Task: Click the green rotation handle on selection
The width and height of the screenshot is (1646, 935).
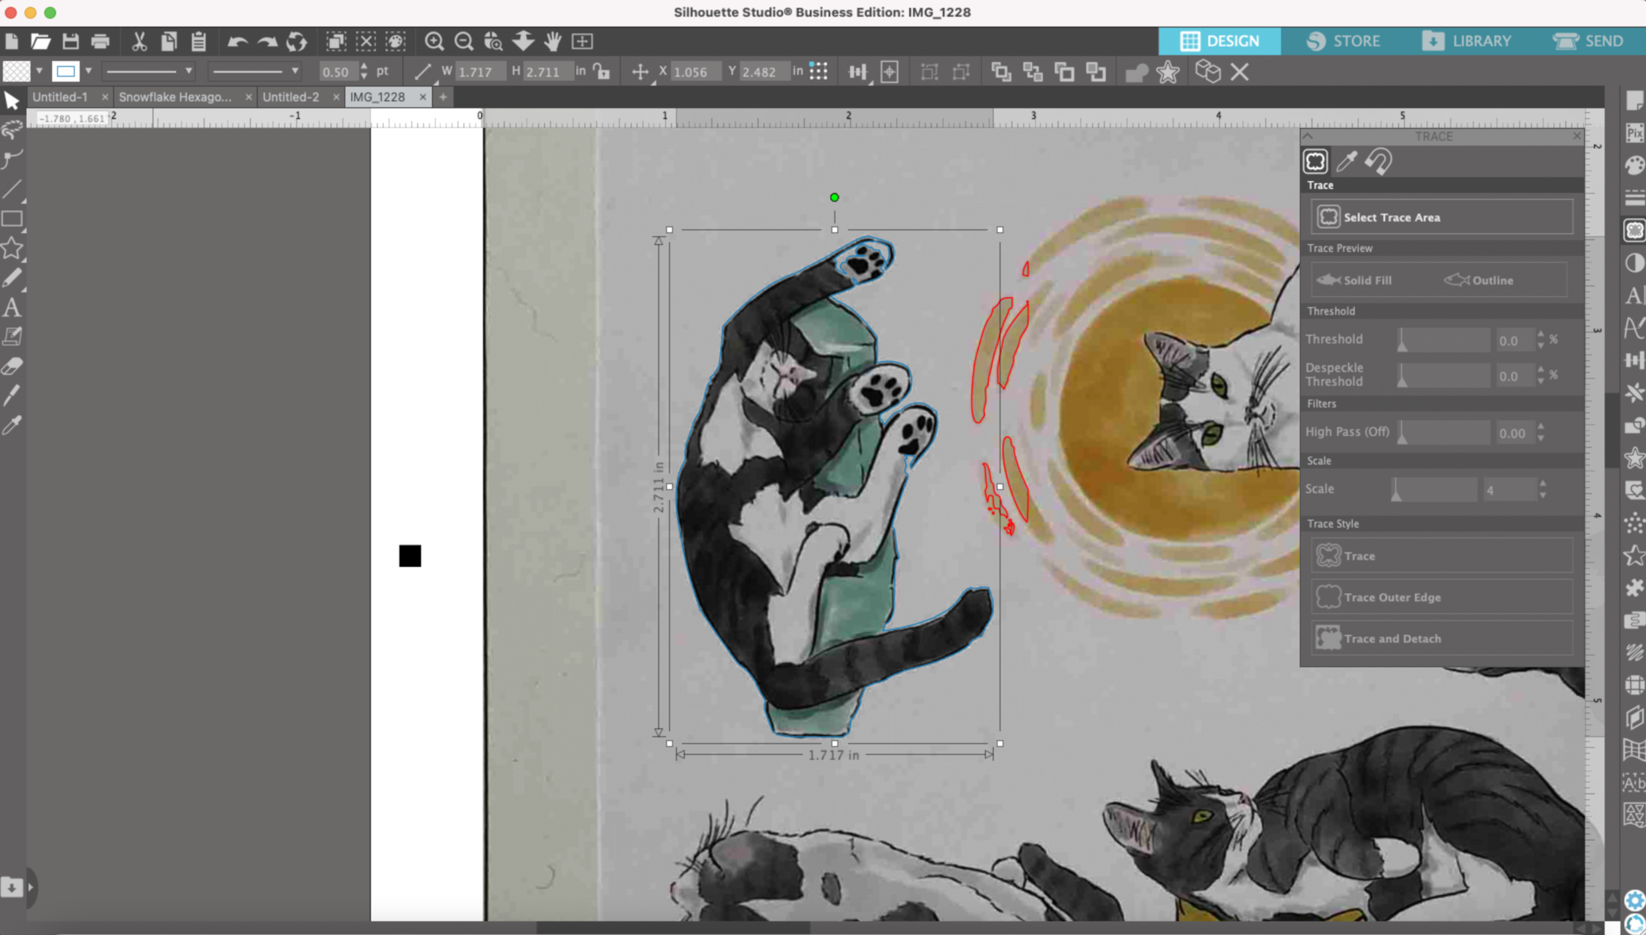Action: click(x=834, y=198)
